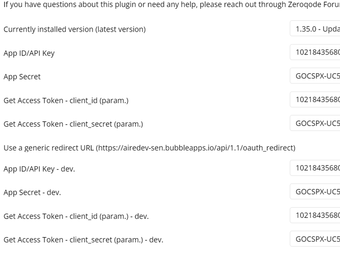Open the installed version dropdown showing 1.35.0
The image size is (340, 255).
point(315,29)
